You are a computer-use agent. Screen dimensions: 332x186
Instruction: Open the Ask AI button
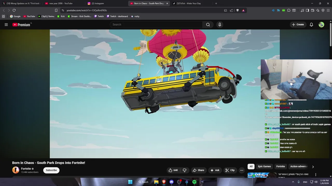pyautogui.click(x=215, y=170)
